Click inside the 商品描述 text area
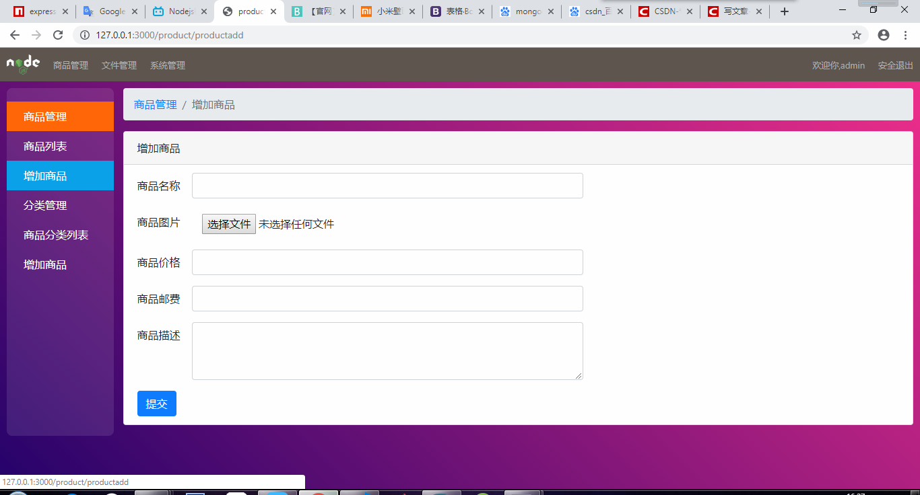 pyautogui.click(x=387, y=350)
